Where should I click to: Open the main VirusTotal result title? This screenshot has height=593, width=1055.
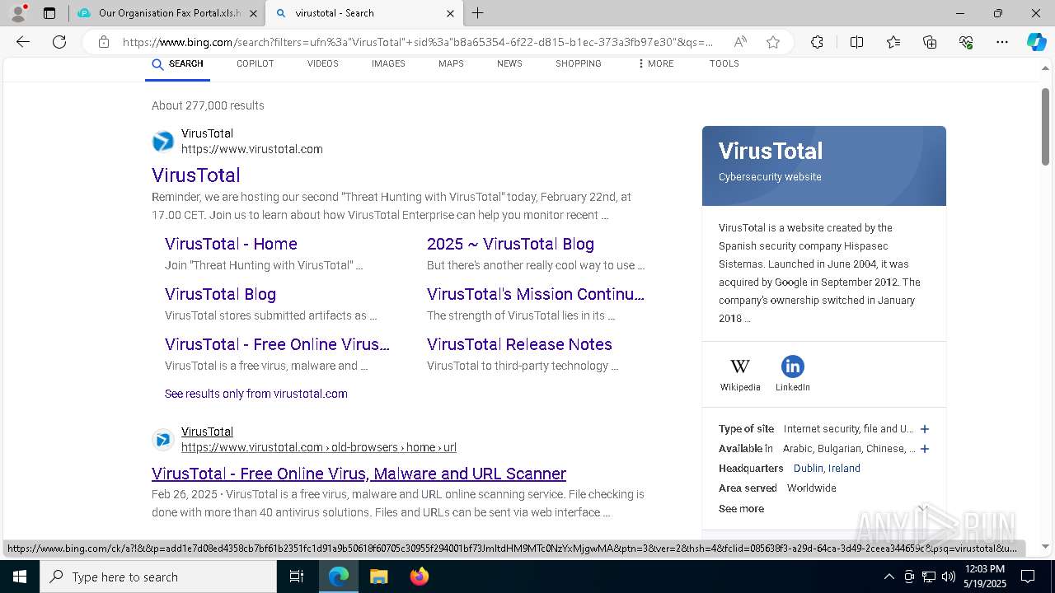point(196,175)
